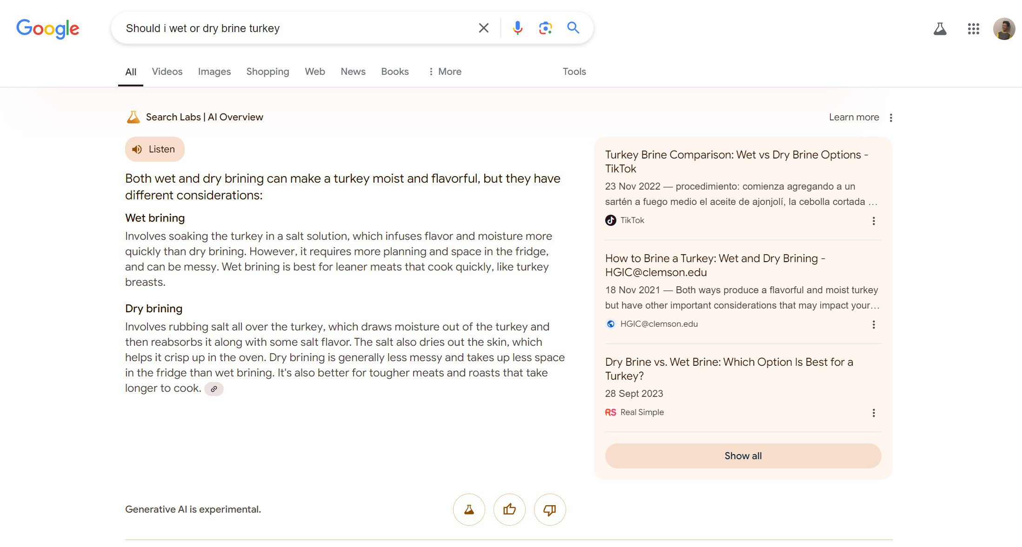Click the Google Search Tools option
1022x547 pixels.
click(574, 71)
